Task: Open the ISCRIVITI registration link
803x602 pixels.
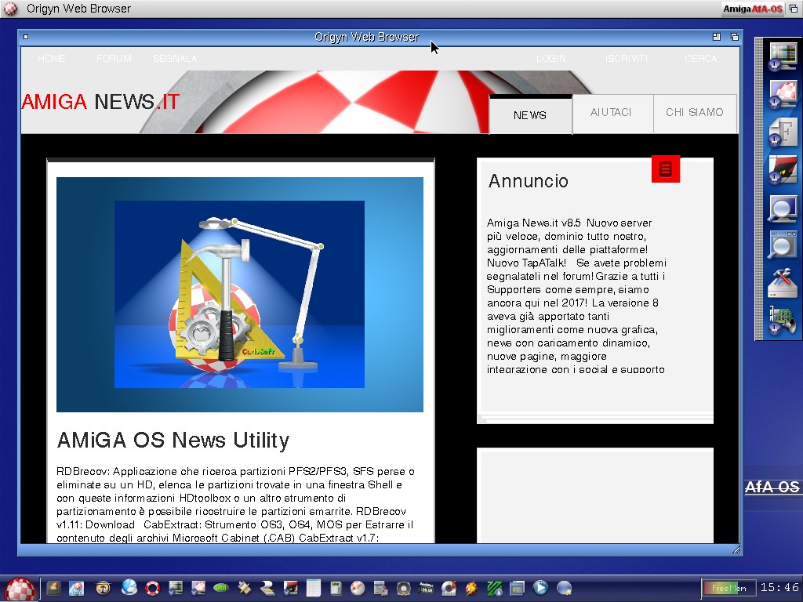Action: 627,59
